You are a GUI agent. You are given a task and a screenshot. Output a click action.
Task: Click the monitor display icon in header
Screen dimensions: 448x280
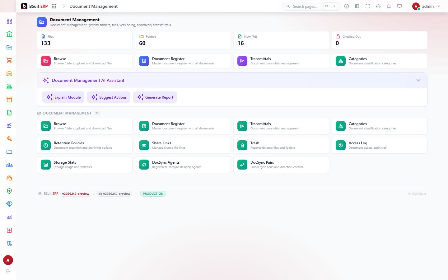pos(399,6)
